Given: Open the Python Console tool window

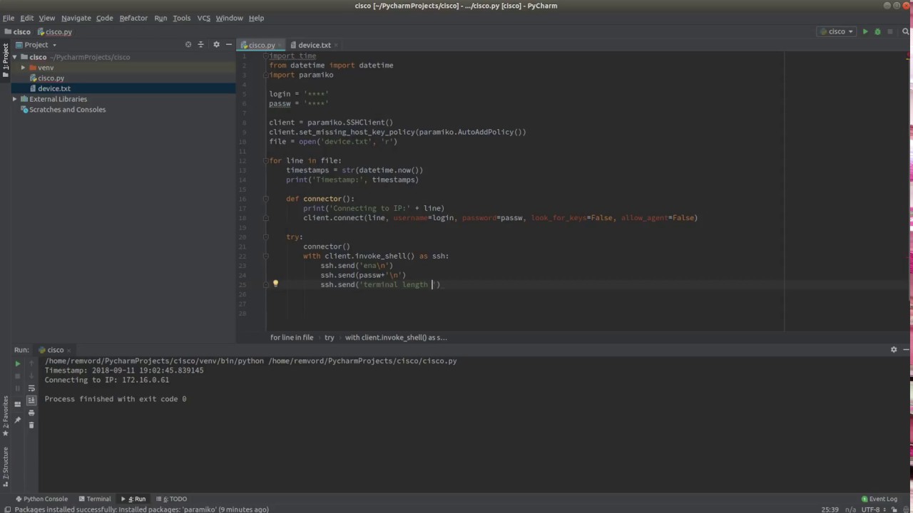Looking at the screenshot, I should coord(41,499).
